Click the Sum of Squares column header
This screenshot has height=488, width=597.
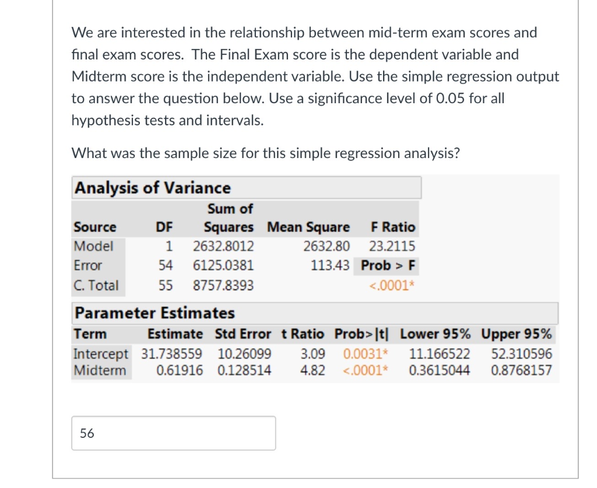pyautogui.click(x=230, y=218)
